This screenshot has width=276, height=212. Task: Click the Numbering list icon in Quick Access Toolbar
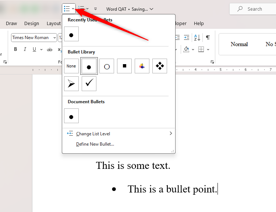[81, 8]
